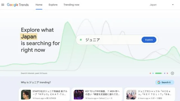Screen dimensions: 180x101
Task: Click the STARTO article thumbnail of a man
Action: 26,95
